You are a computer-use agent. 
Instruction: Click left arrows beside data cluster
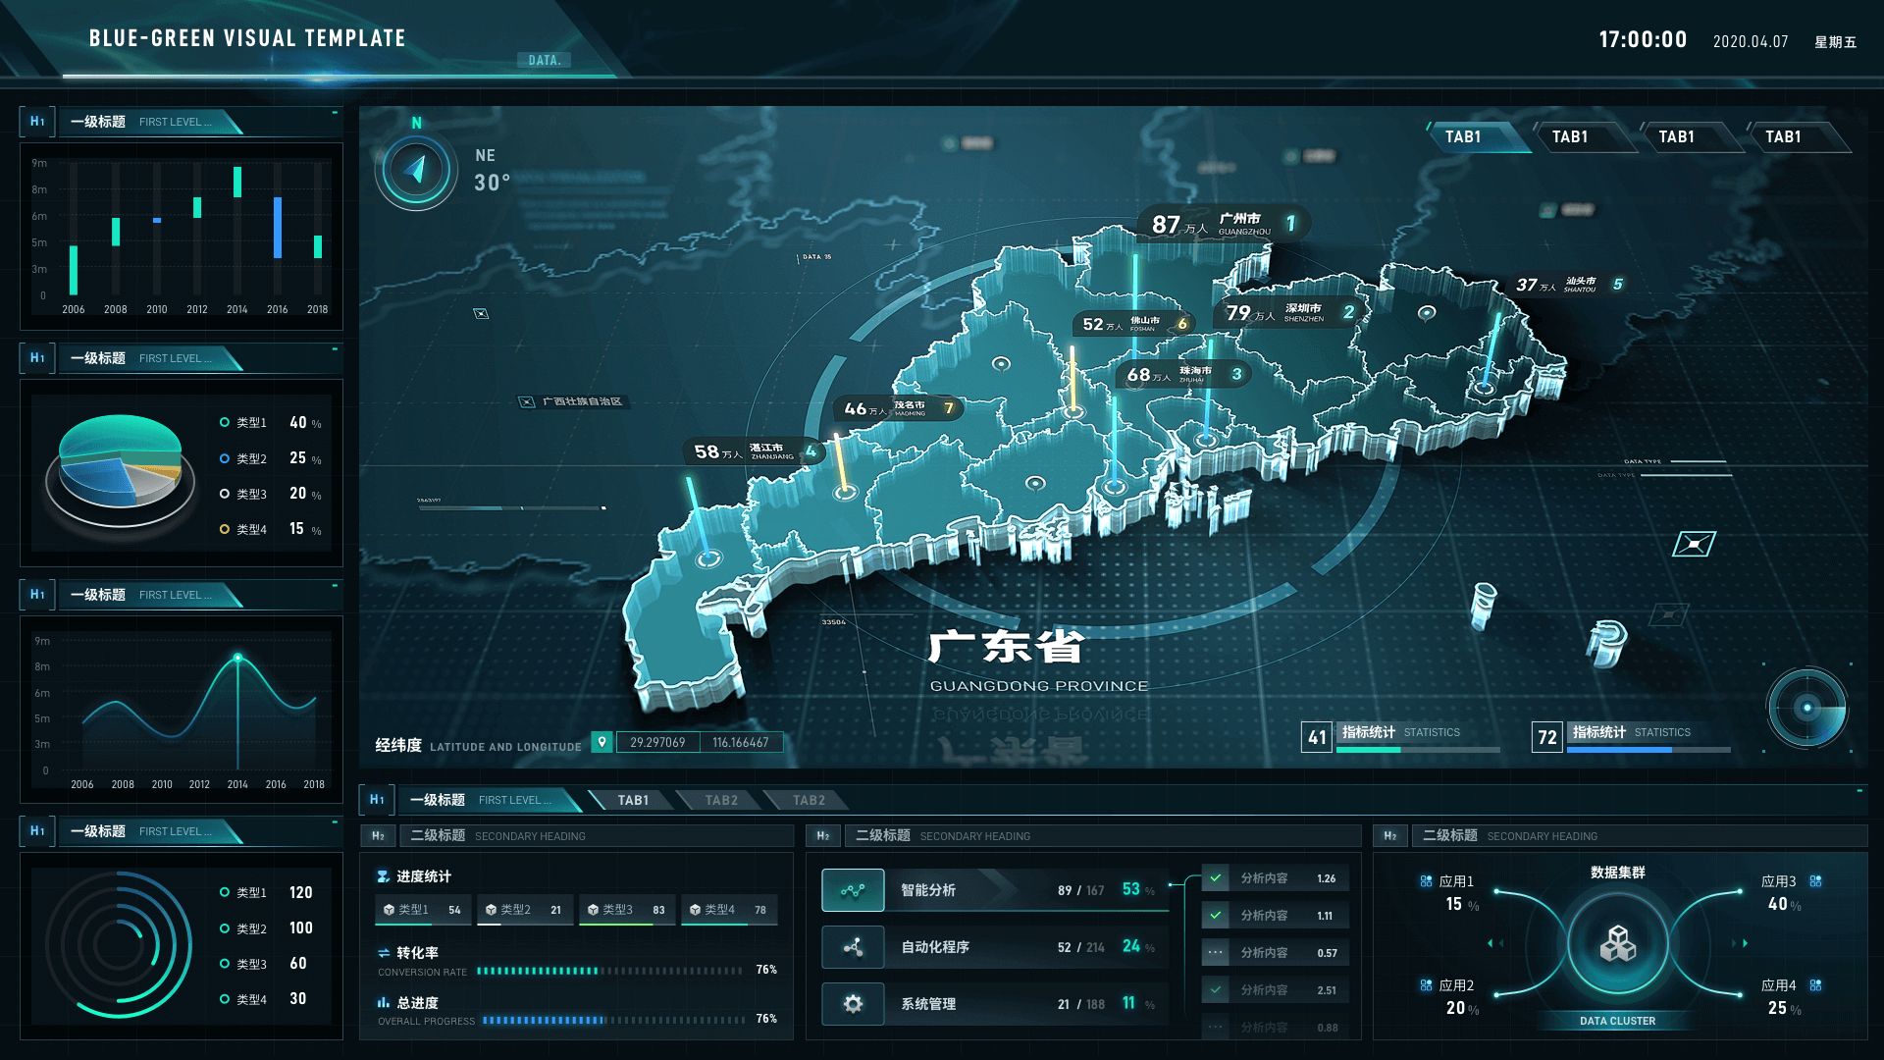coord(1495,943)
